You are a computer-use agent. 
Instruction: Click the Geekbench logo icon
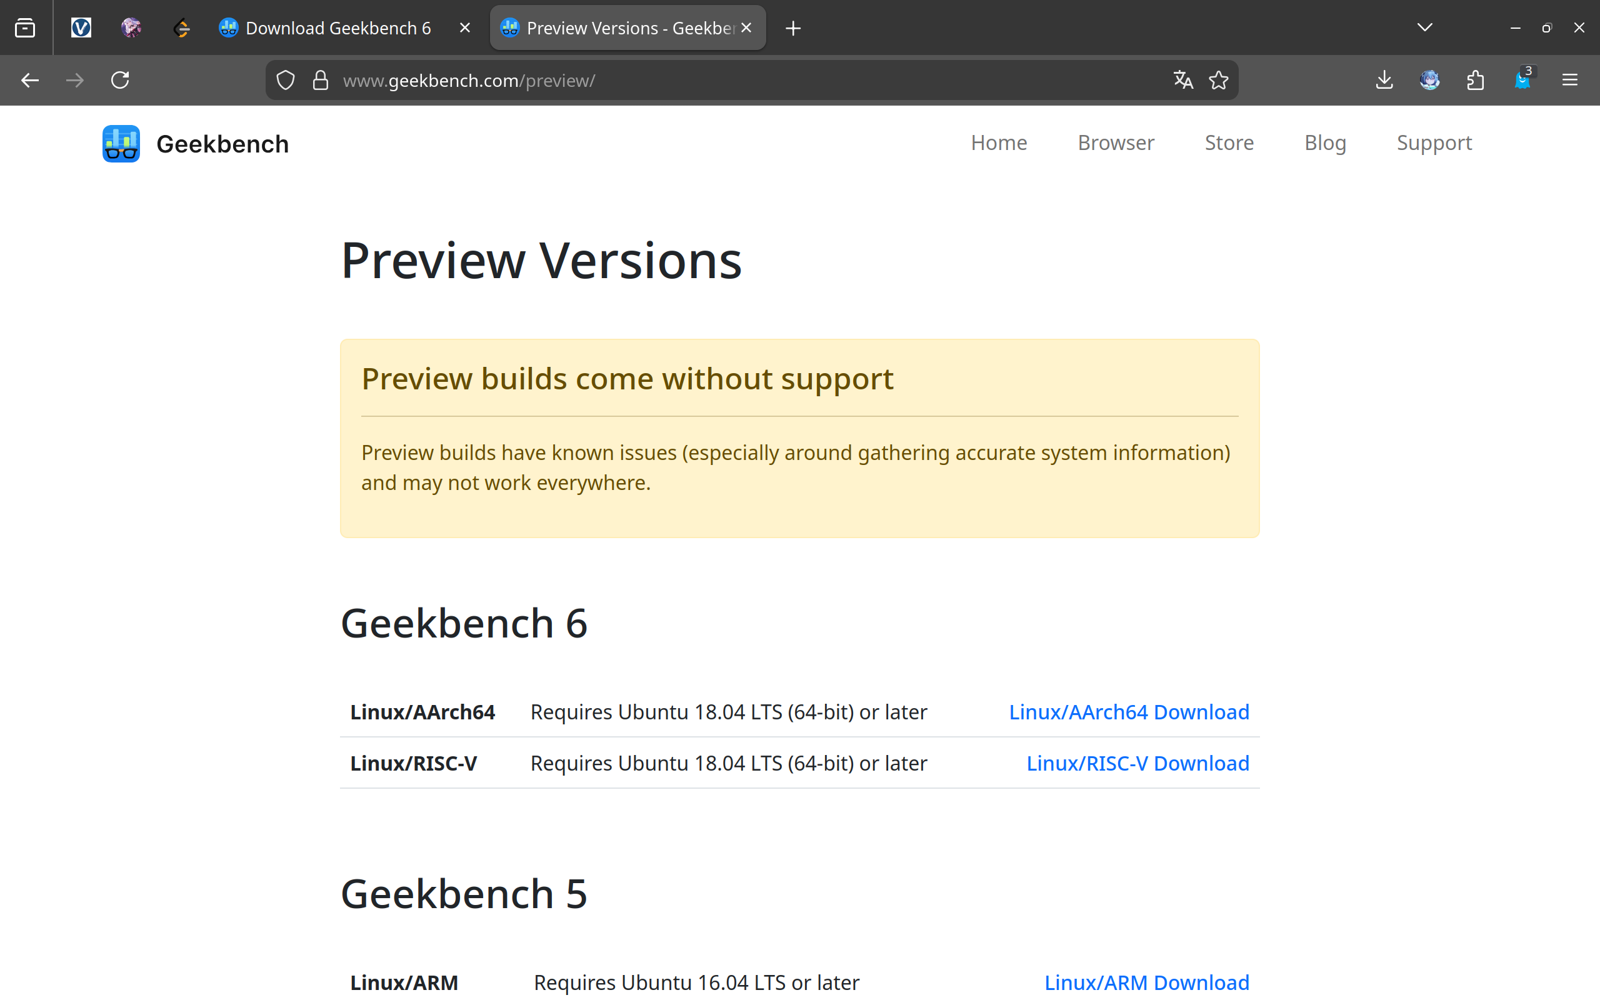coord(121,144)
